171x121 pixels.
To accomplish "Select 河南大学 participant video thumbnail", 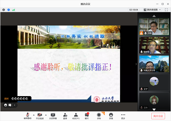I will (154, 64).
